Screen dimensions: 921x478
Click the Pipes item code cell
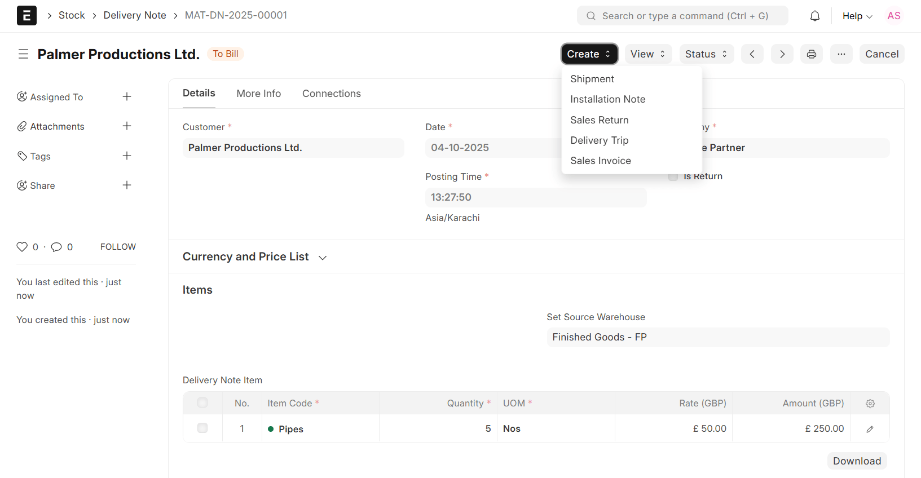(x=320, y=429)
